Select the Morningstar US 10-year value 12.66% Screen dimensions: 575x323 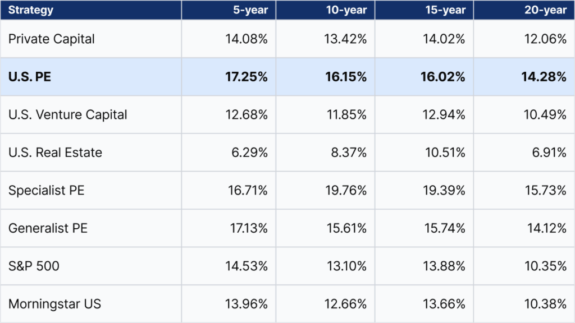coord(346,304)
